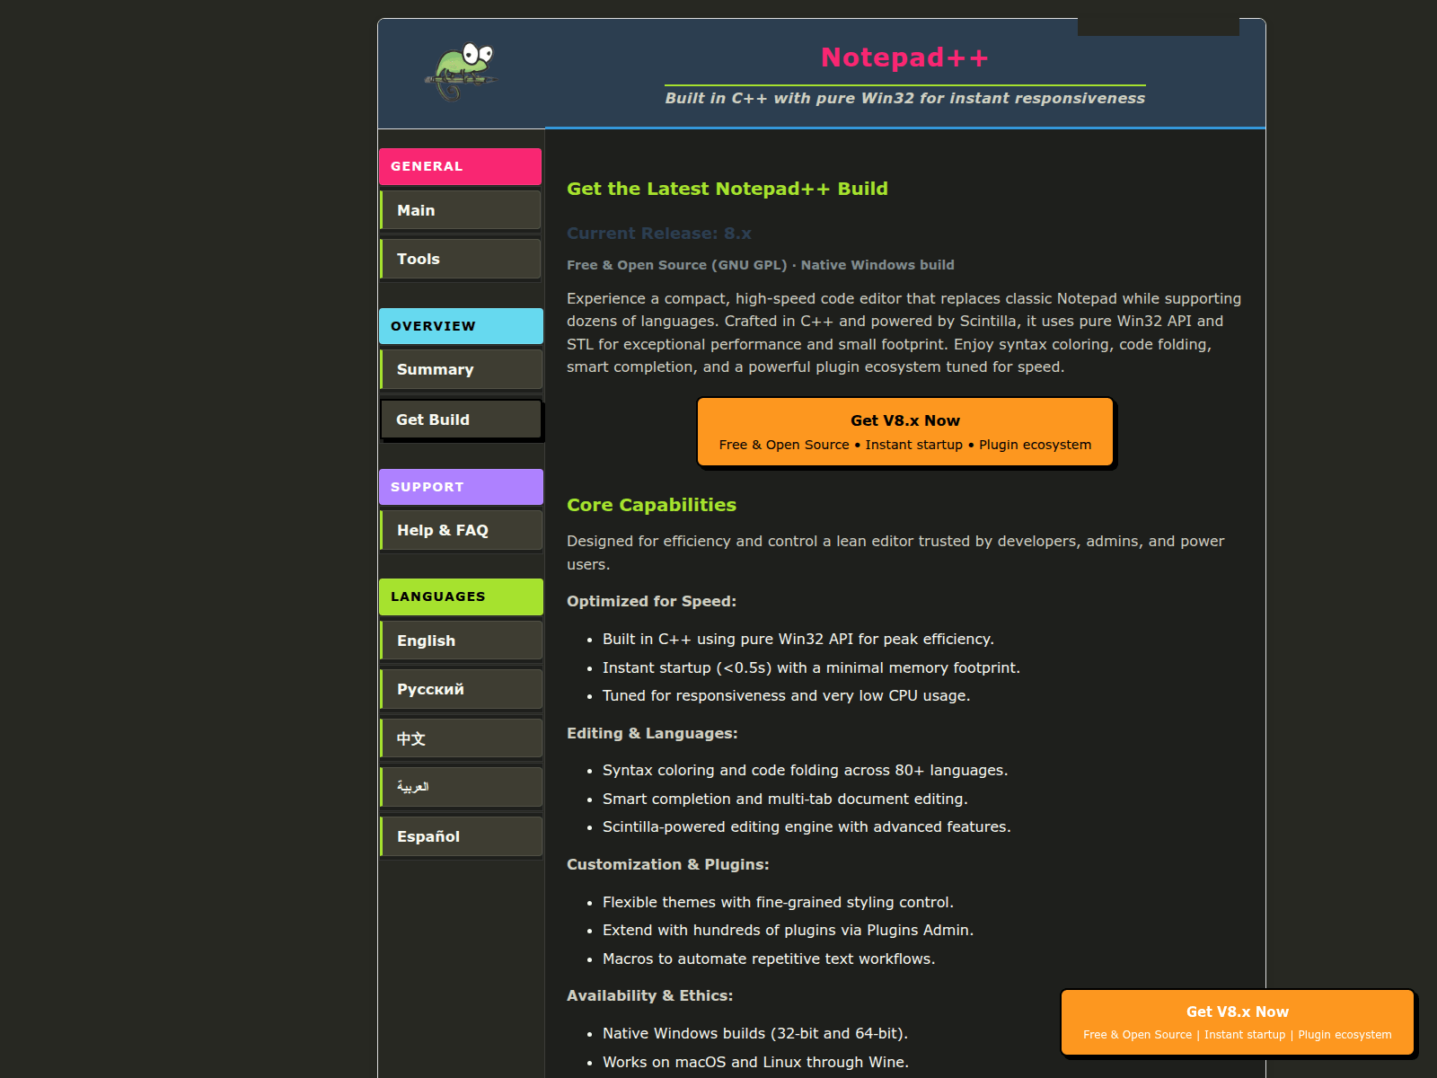Click 'Free & Open Source (GNU GPL)' line

point(761,265)
